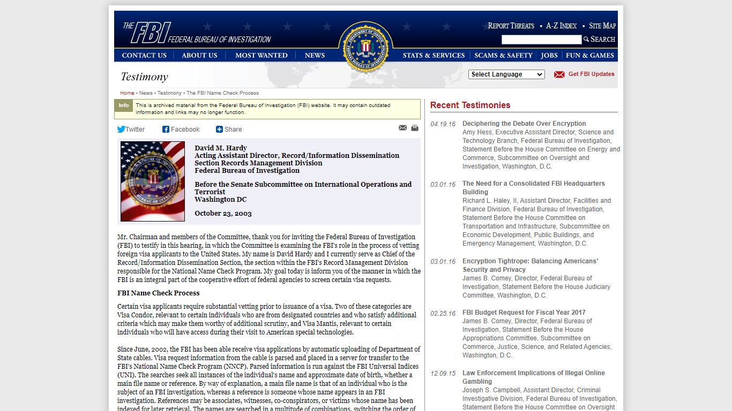Click the 12.09.15 date text
Viewport: 732px width, 411px height.
[x=443, y=374]
